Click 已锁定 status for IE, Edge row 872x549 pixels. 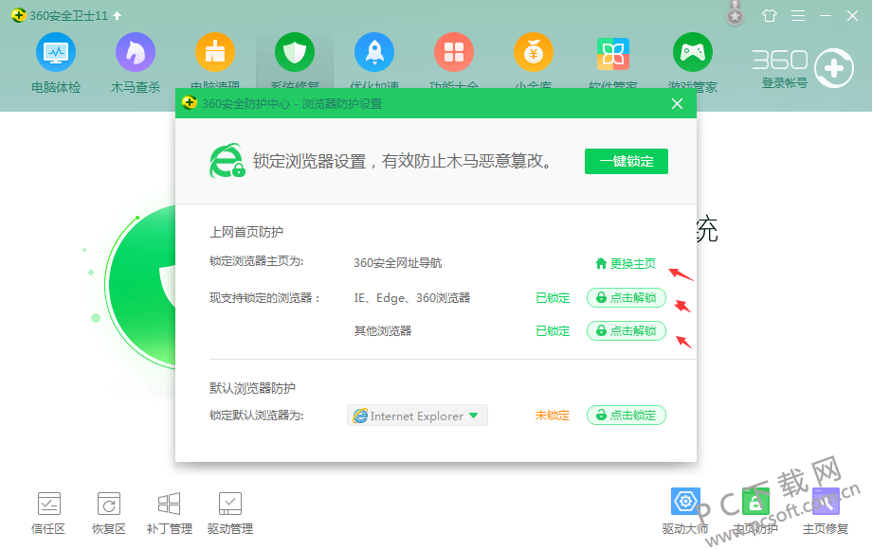553,298
